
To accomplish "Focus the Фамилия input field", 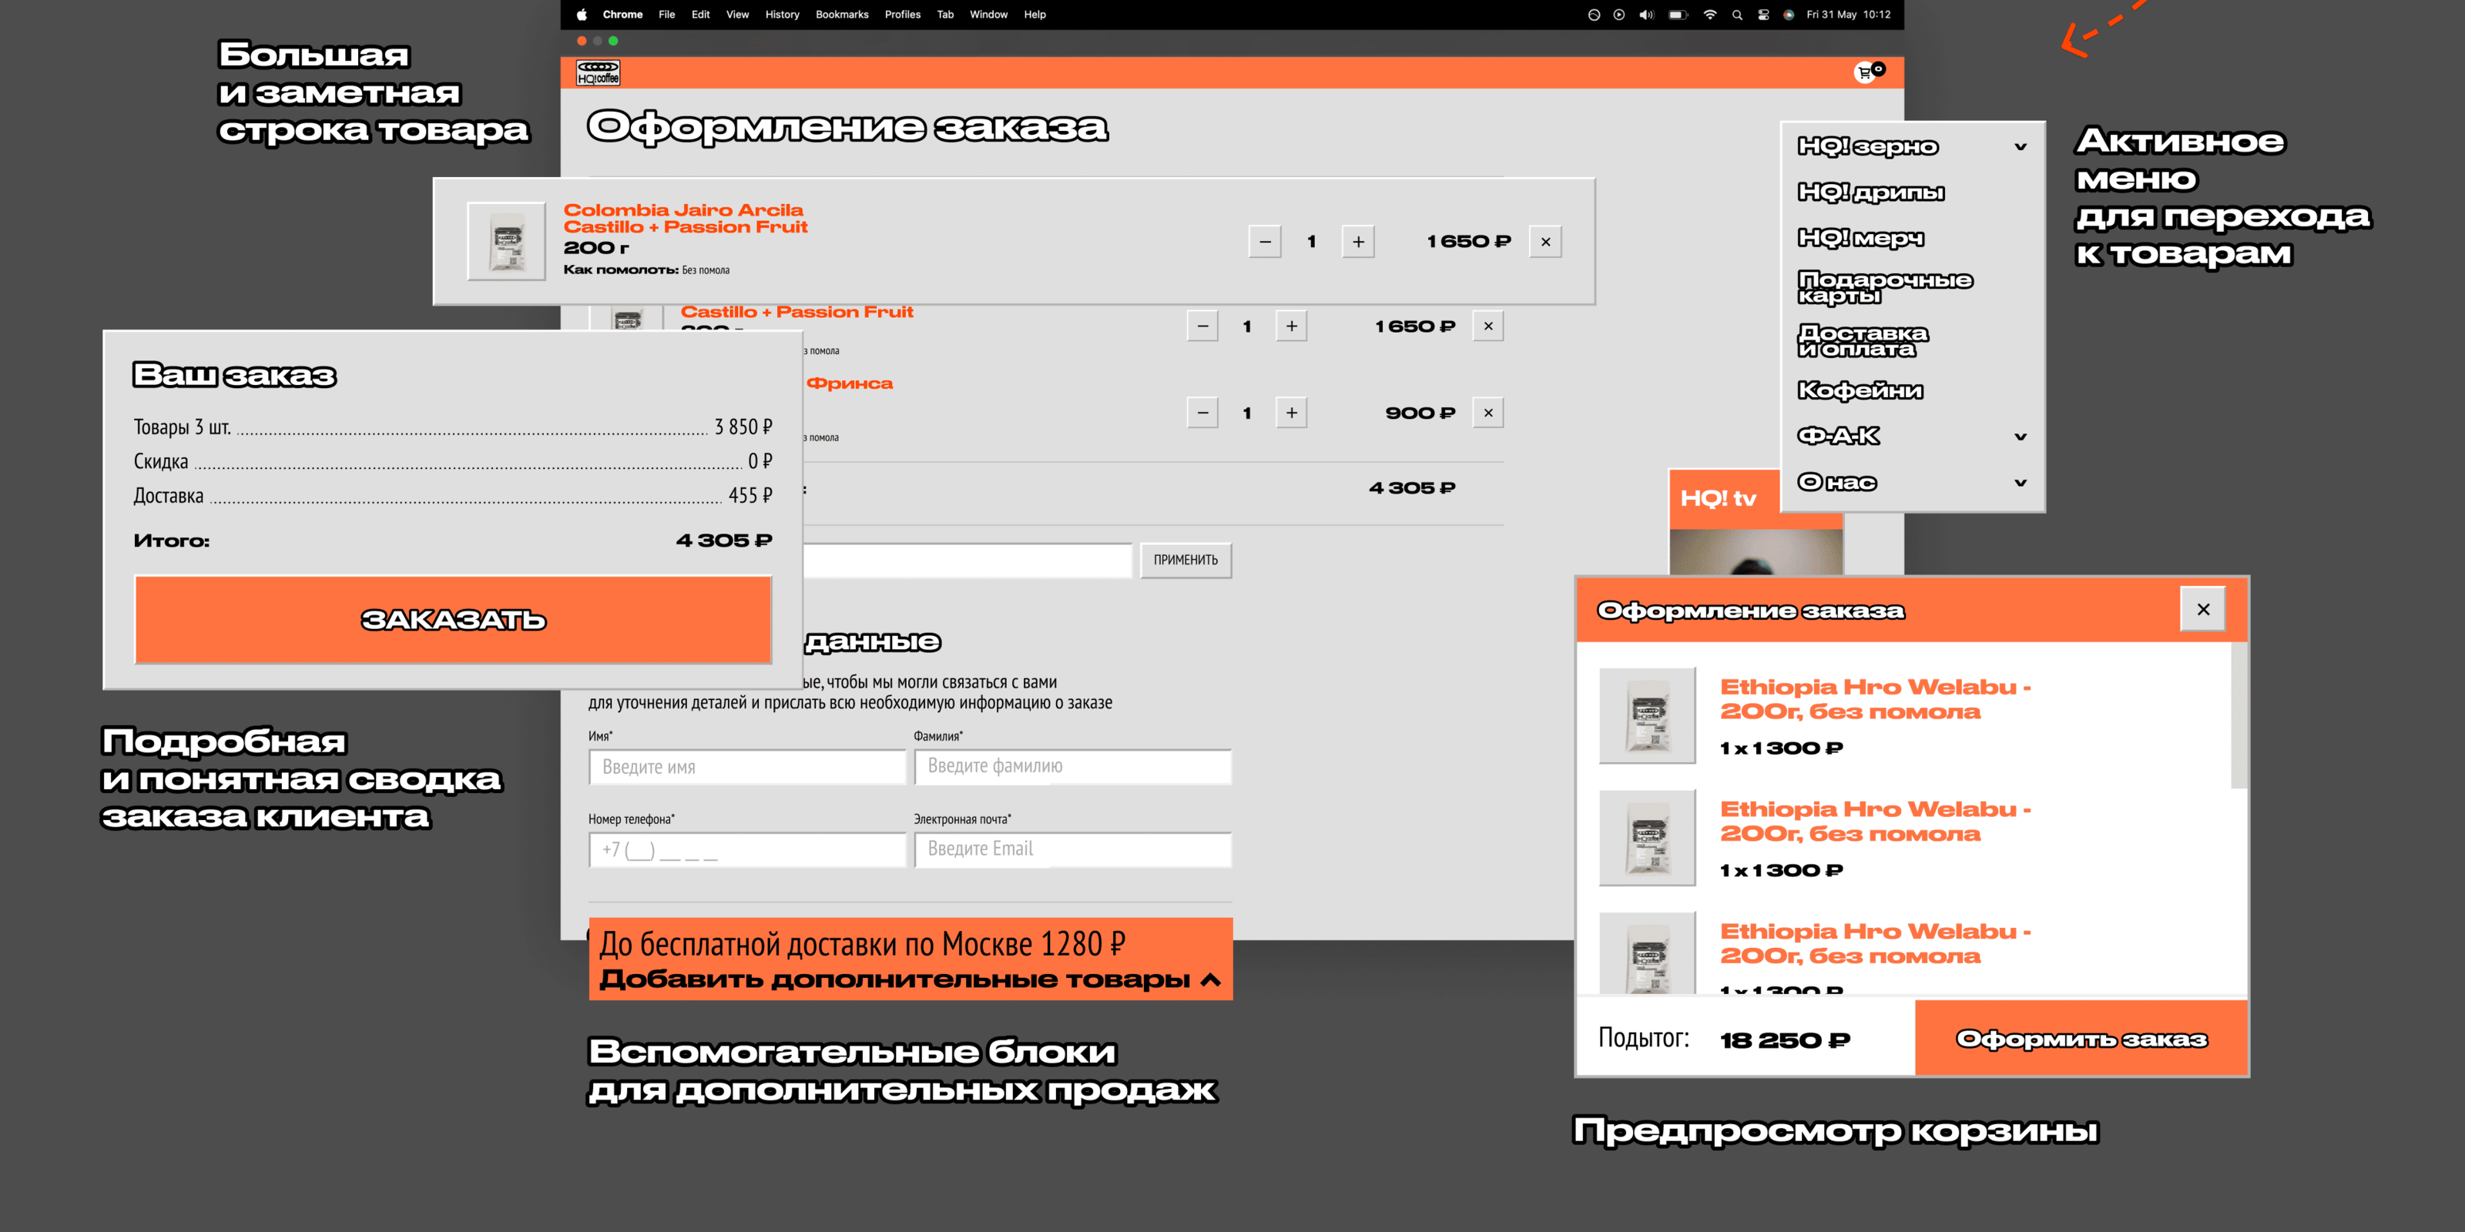I will click(x=1073, y=767).
